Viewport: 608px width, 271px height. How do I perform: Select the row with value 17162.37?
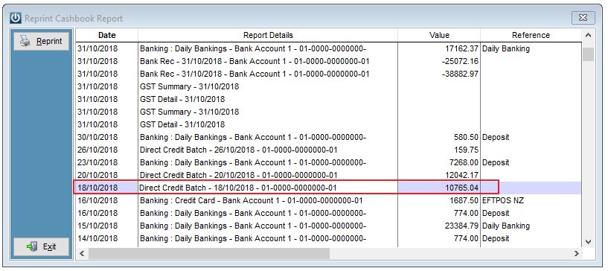click(328, 49)
